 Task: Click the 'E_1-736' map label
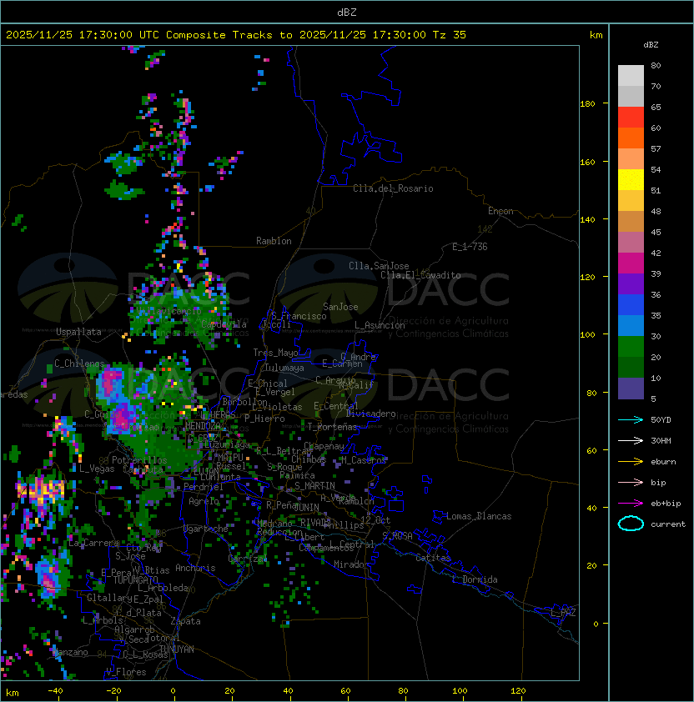(x=470, y=247)
